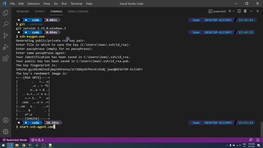Click the ssh-keygen.exe command text
The image size is (263, 148).
click(x=32, y=37)
